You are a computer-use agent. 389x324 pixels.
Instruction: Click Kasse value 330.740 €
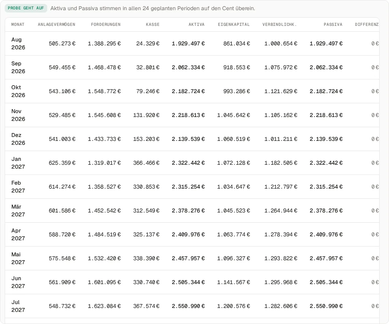146,282
